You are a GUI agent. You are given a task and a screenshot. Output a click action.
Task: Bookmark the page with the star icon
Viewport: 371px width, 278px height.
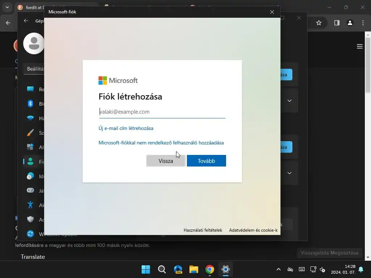pos(319,23)
